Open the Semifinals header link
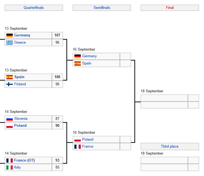This screenshot has width=204, height=176. [102, 8]
